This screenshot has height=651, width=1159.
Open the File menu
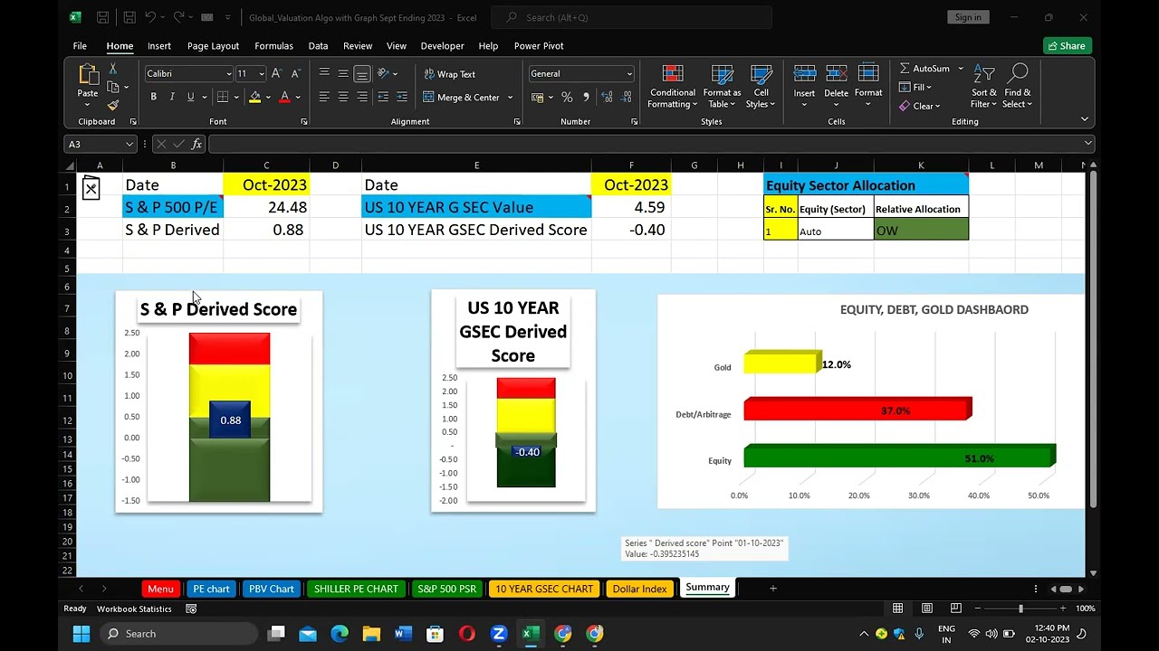pos(80,46)
